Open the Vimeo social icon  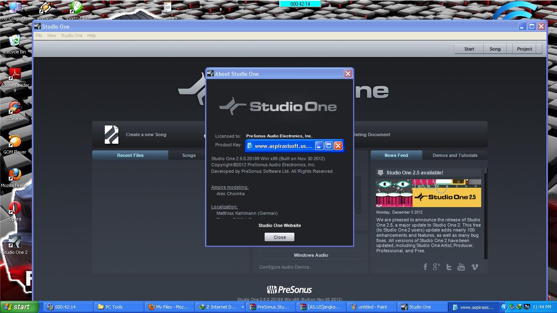click(x=475, y=267)
